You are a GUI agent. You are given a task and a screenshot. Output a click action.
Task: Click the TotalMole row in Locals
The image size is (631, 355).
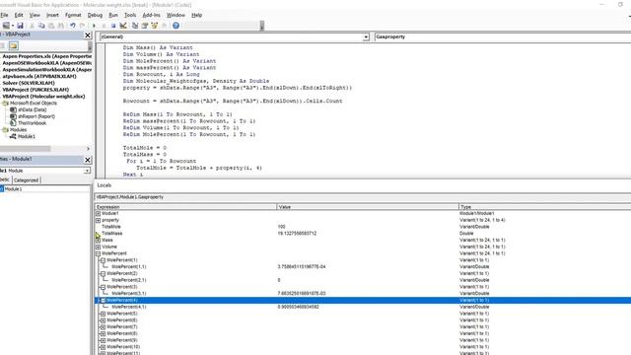tap(363, 227)
